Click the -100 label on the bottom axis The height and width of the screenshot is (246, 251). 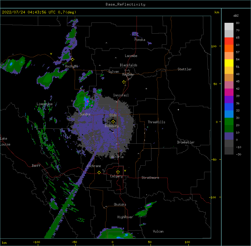pyautogui.click(x=36, y=242)
